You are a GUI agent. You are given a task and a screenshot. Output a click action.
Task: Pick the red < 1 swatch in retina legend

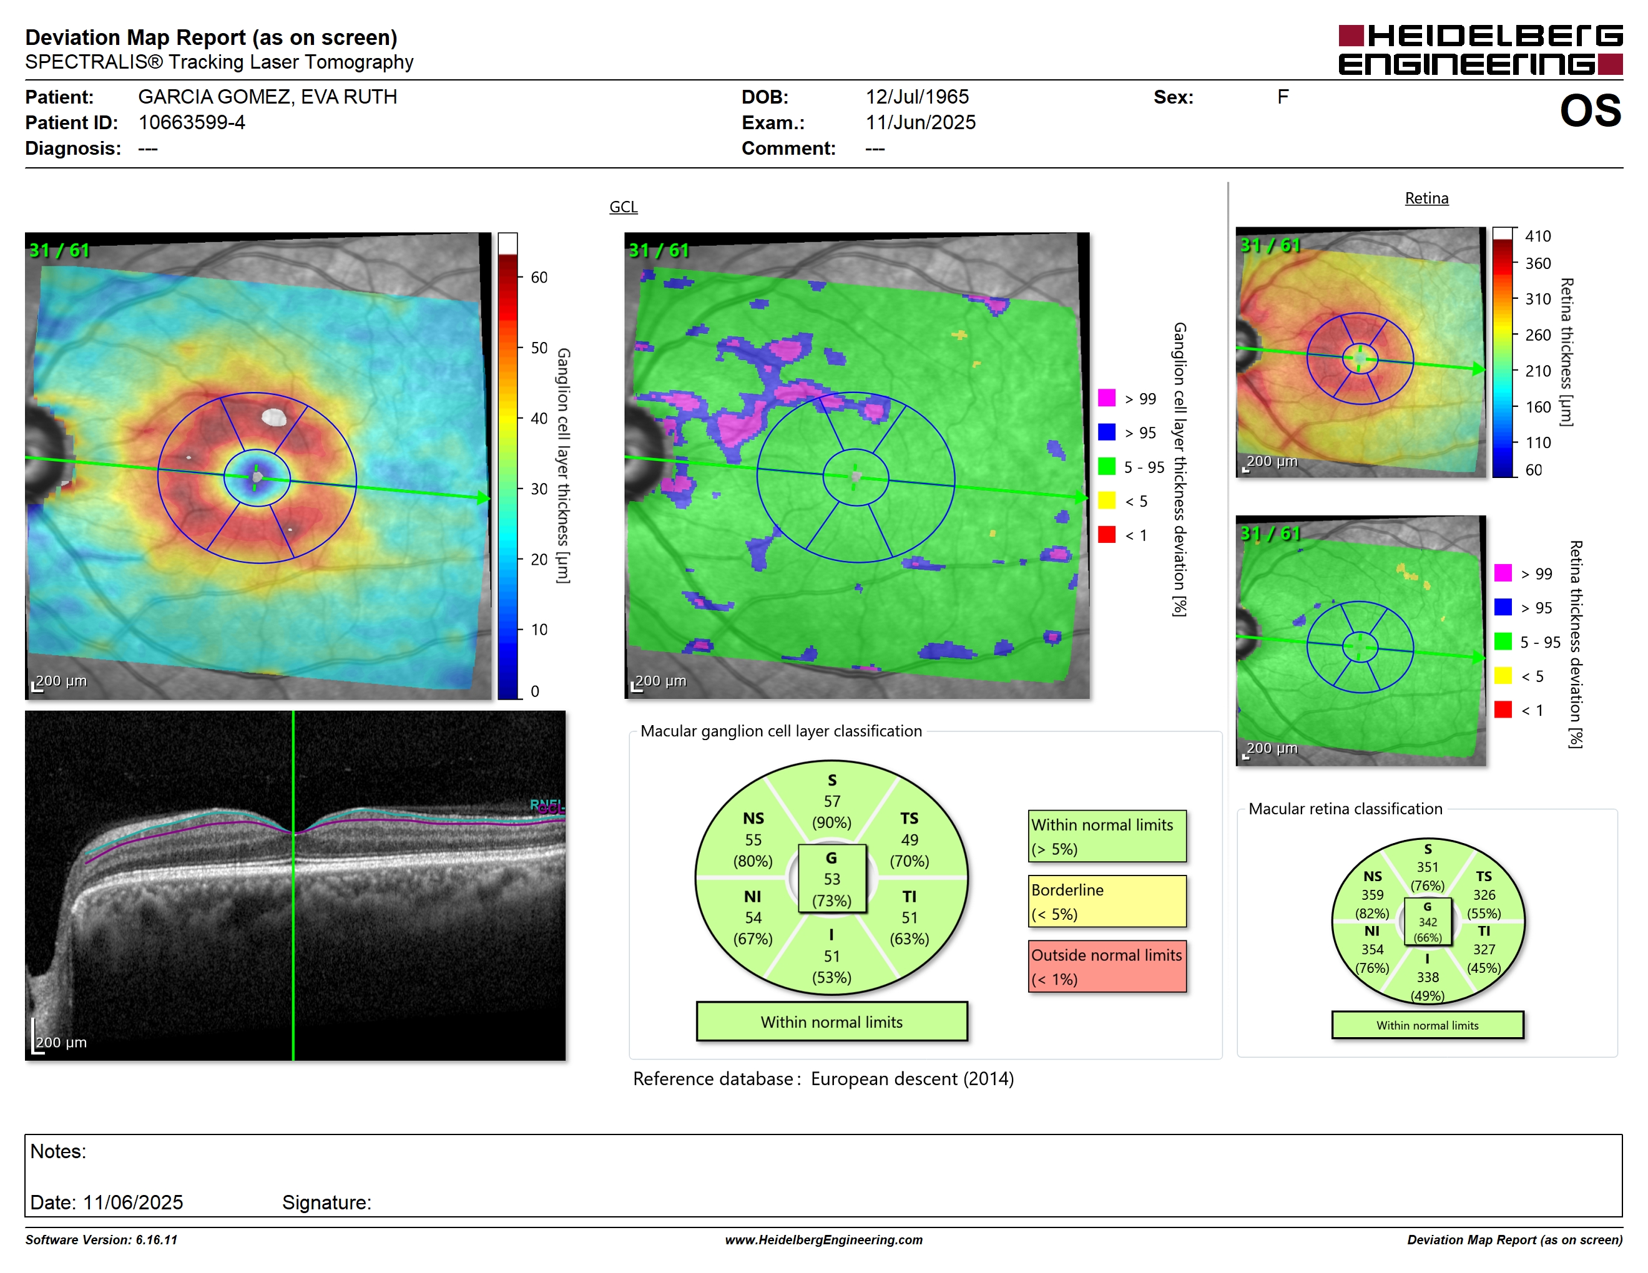[1503, 709]
